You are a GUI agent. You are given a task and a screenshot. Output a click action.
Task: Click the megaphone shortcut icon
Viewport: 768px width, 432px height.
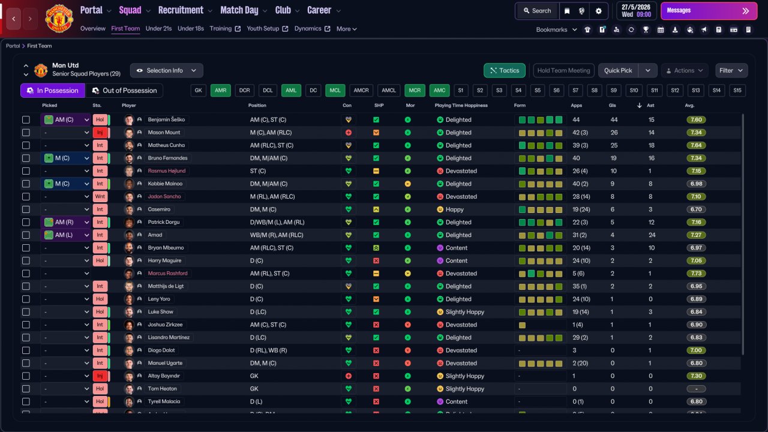point(704,29)
